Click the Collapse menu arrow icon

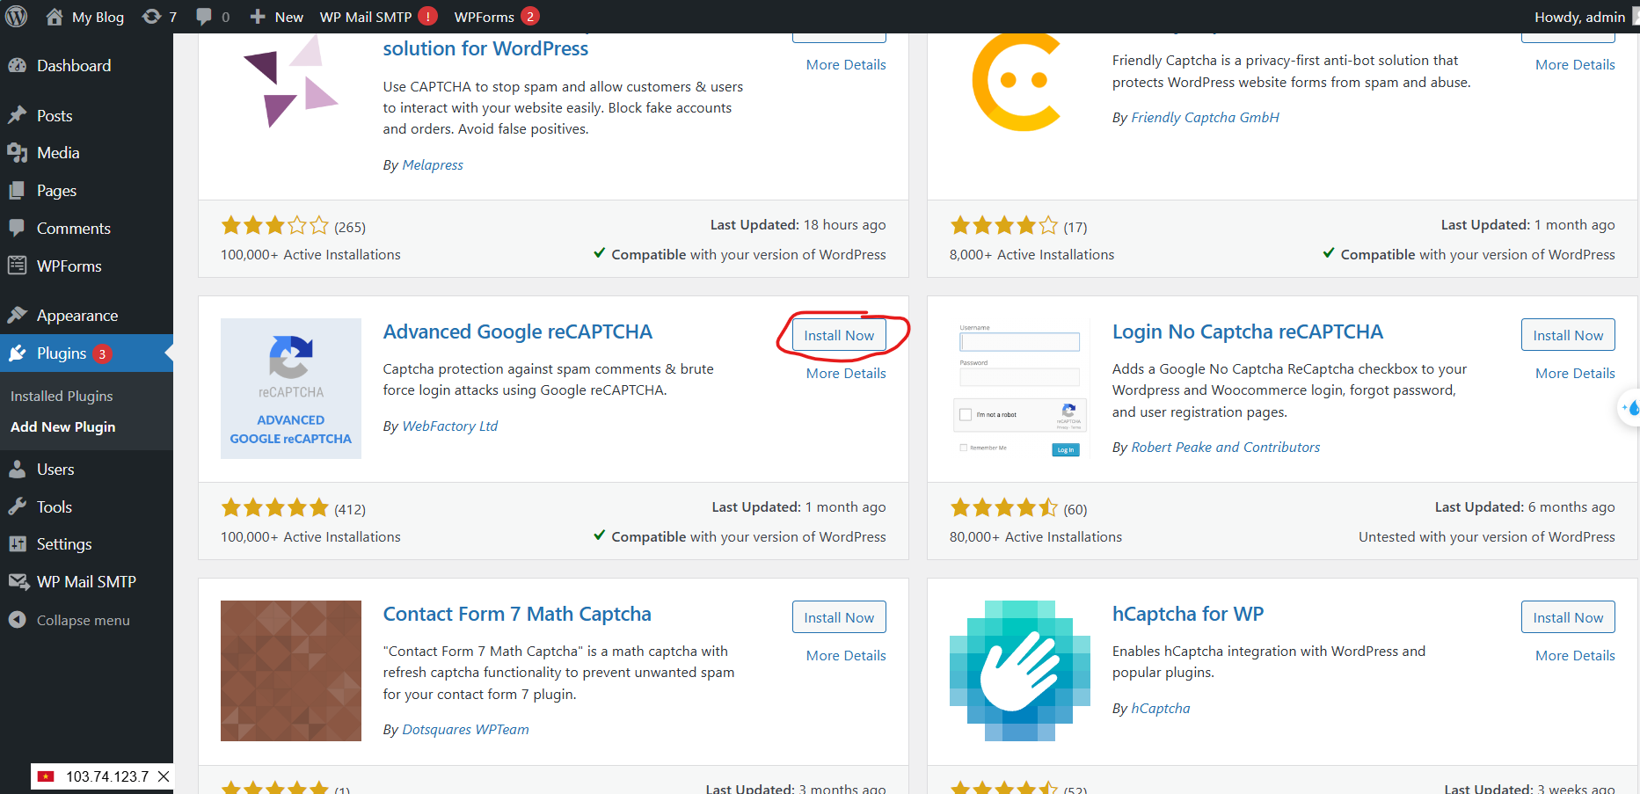pos(18,620)
